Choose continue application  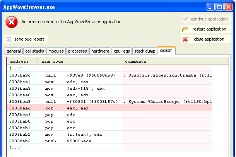pos(205,19)
